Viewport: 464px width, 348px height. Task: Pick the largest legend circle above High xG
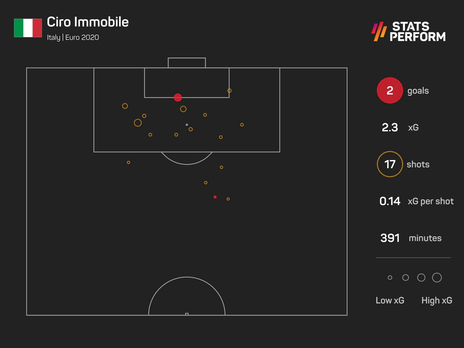(437, 278)
